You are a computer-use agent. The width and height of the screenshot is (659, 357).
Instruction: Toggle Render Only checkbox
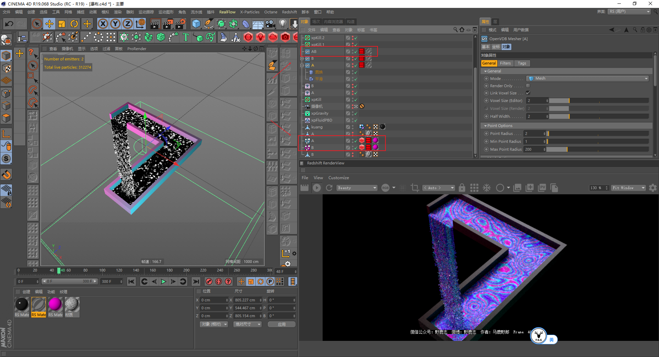click(x=528, y=86)
